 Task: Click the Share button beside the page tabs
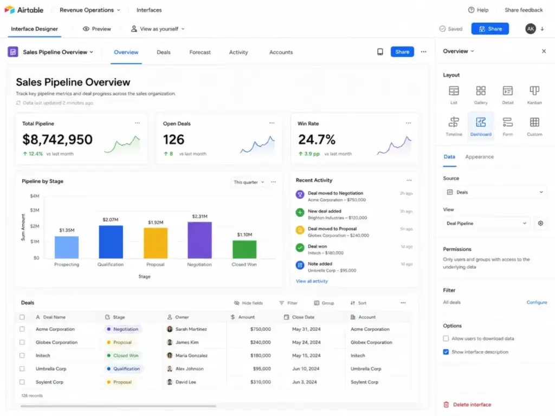402,51
